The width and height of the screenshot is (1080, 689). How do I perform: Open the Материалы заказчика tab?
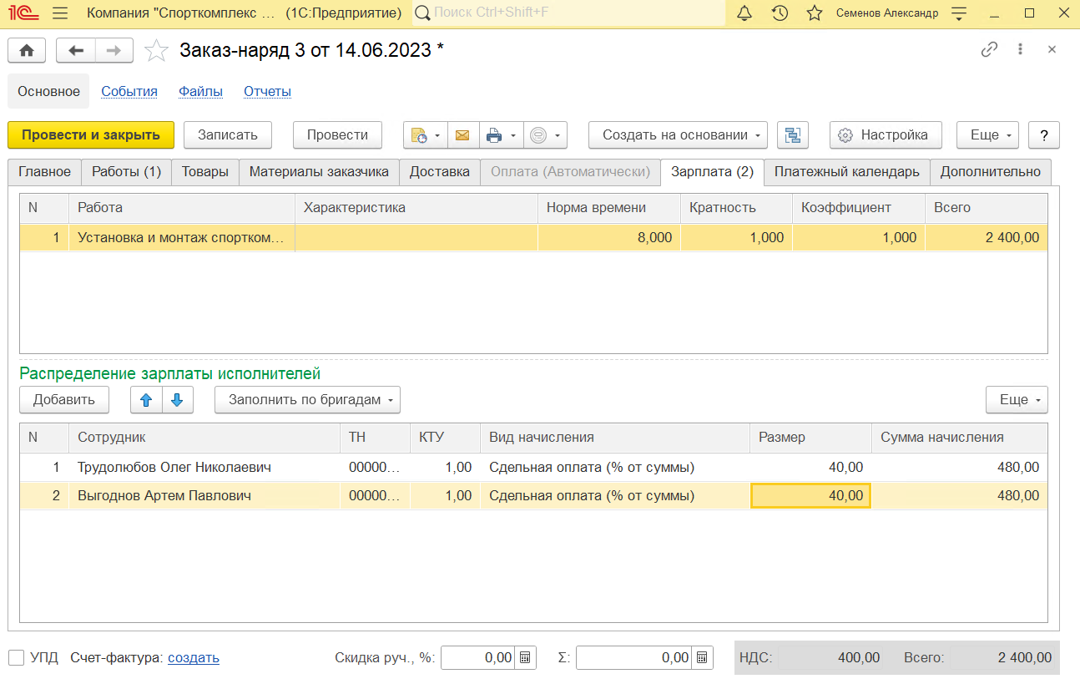(x=319, y=172)
